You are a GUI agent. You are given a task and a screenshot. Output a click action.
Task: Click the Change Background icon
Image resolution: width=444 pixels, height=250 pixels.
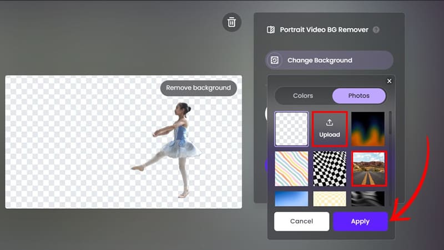click(x=275, y=60)
